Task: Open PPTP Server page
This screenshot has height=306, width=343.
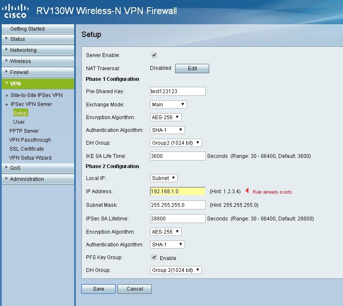Action: coord(24,131)
